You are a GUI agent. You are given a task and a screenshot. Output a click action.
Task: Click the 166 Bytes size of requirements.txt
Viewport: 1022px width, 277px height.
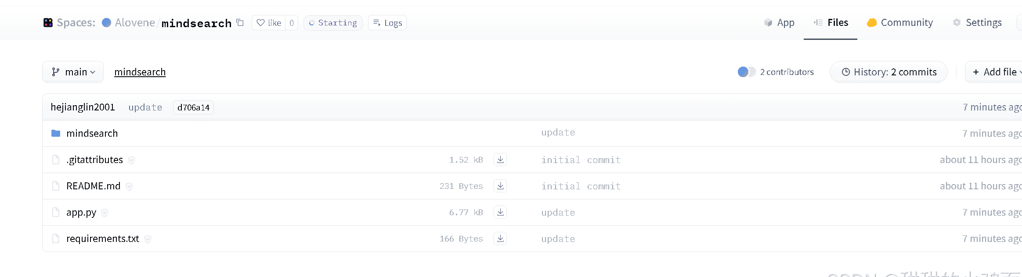coord(461,239)
